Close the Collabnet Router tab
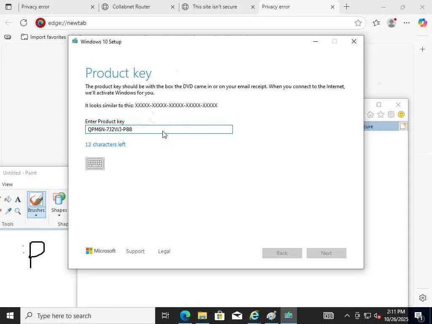The image size is (432, 324). [173, 7]
